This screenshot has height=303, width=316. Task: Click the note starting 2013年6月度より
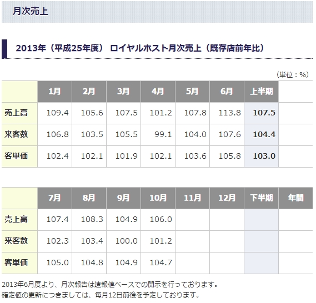tap(110, 285)
